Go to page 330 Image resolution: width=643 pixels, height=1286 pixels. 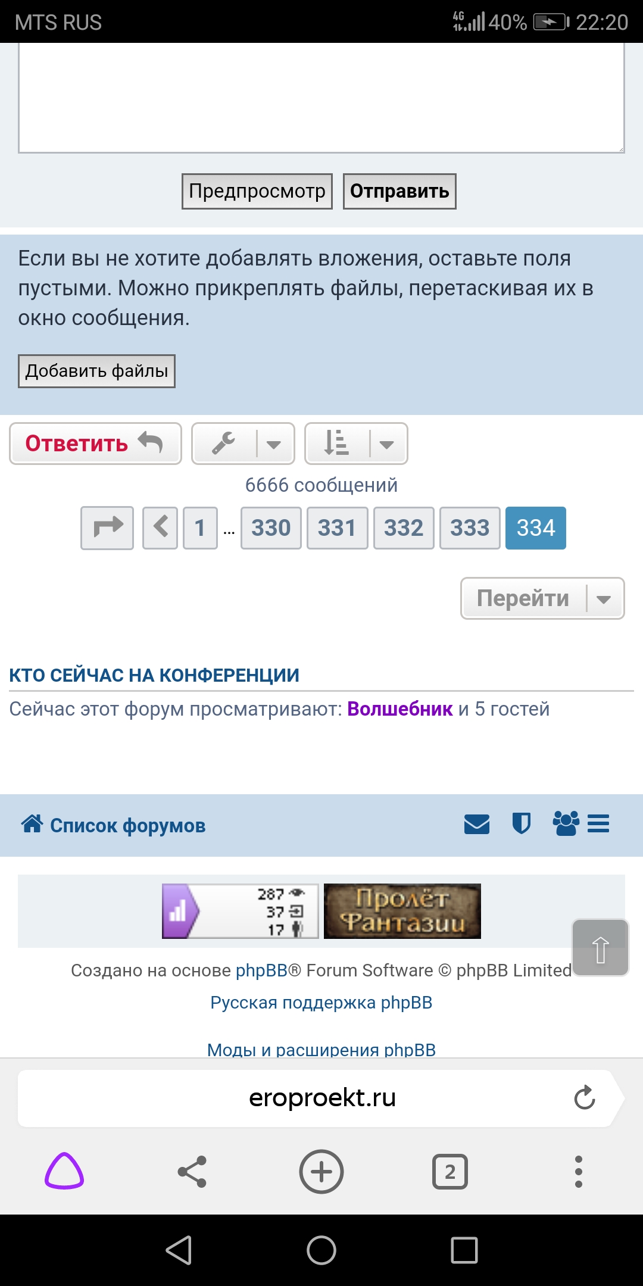(x=271, y=528)
